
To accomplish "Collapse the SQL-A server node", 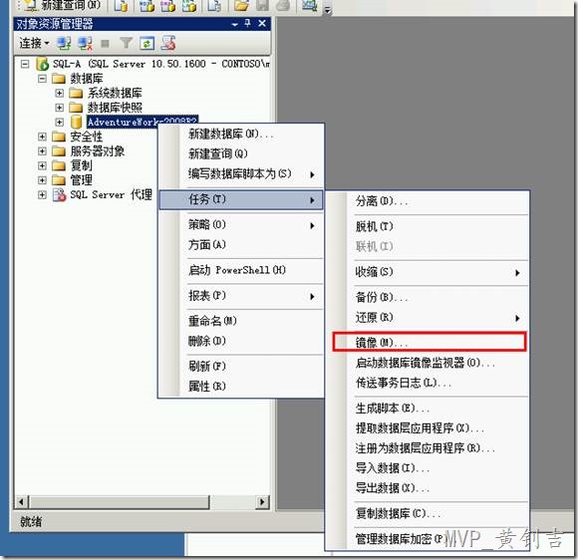I will (x=25, y=64).
